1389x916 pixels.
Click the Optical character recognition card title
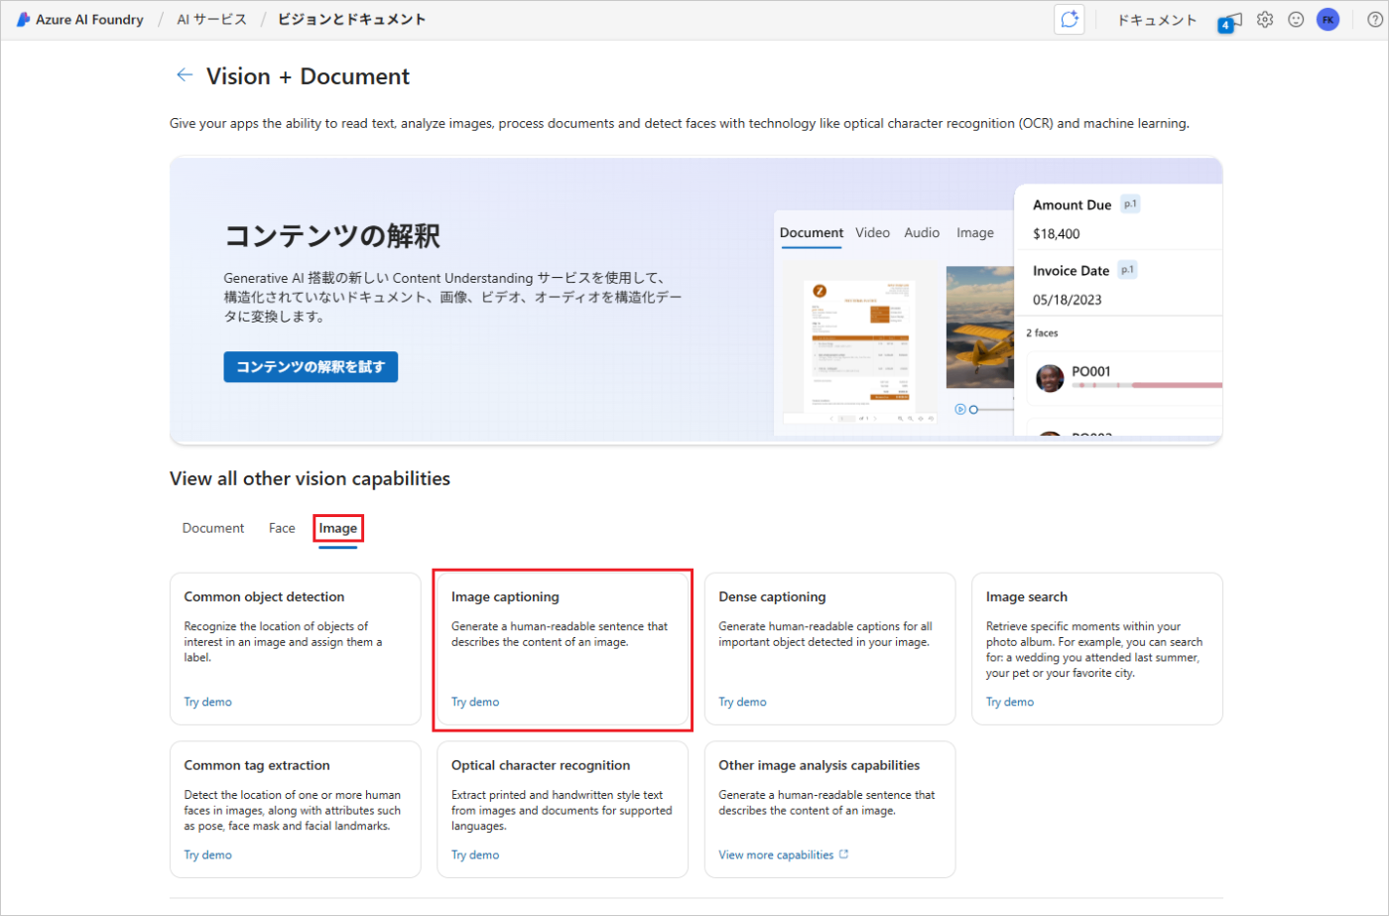[541, 765]
